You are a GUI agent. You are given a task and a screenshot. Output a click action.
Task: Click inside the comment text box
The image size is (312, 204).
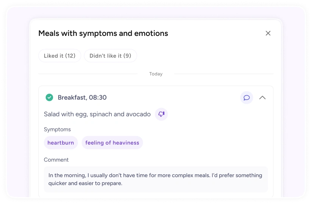coord(156,179)
